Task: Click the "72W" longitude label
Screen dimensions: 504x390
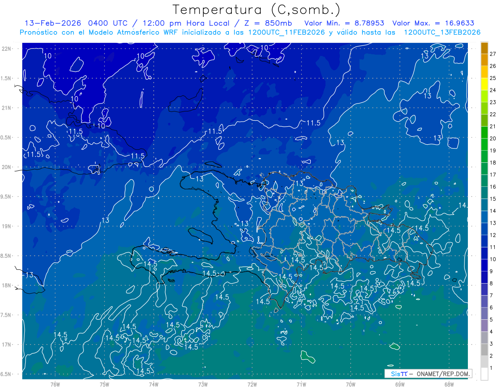Action: point(252,384)
